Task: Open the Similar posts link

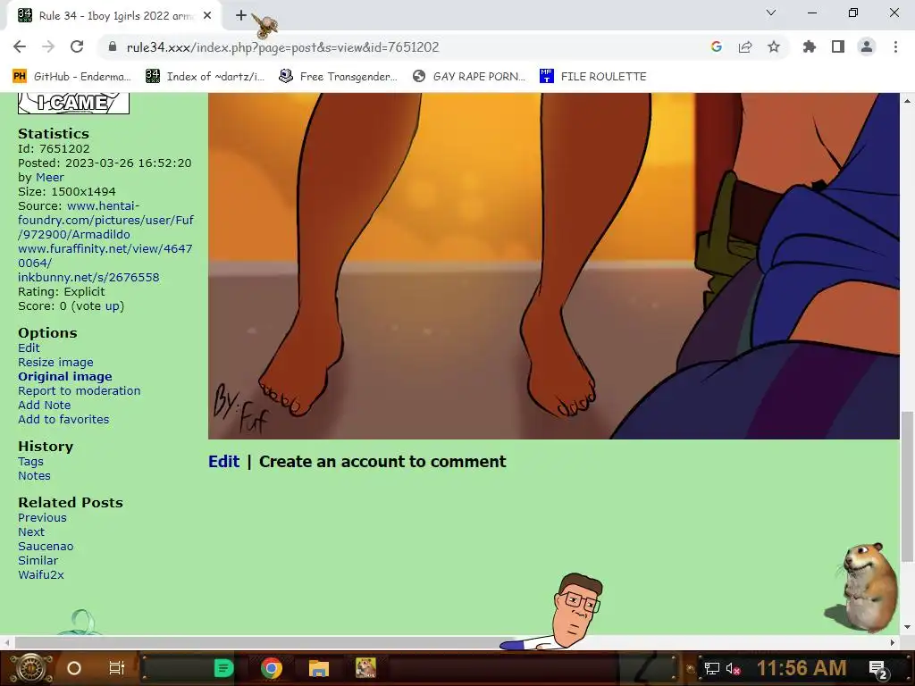Action: tap(38, 561)
